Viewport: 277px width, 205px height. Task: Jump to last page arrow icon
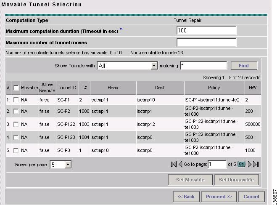256,164
